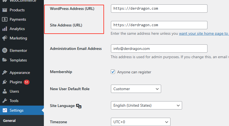Screen dimensions: 229x126
Task: Go to the Users menu item
Action: tap(14, 91)
